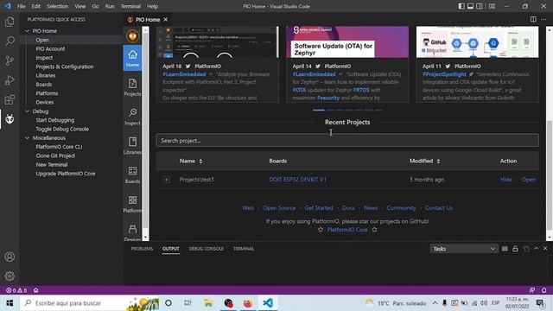This screenshot has width=553, height=311.
Task: Open Boards in PIO Home navigation
Action: (x=132, y=175)
